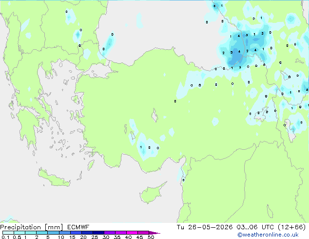Click the 45–50 mm legend swatch
Image resolution: width=309 pixels, height=239 pixels.
pos(143,233)
